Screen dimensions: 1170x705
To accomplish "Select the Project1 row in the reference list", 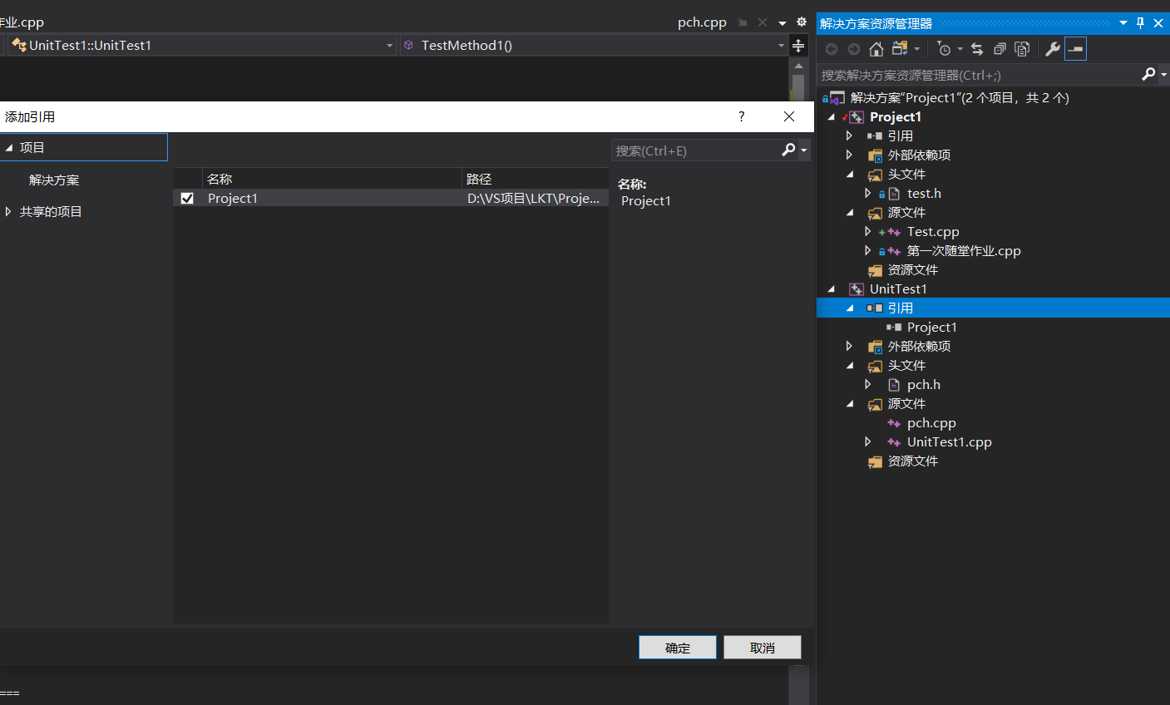I will coord(391,198).
